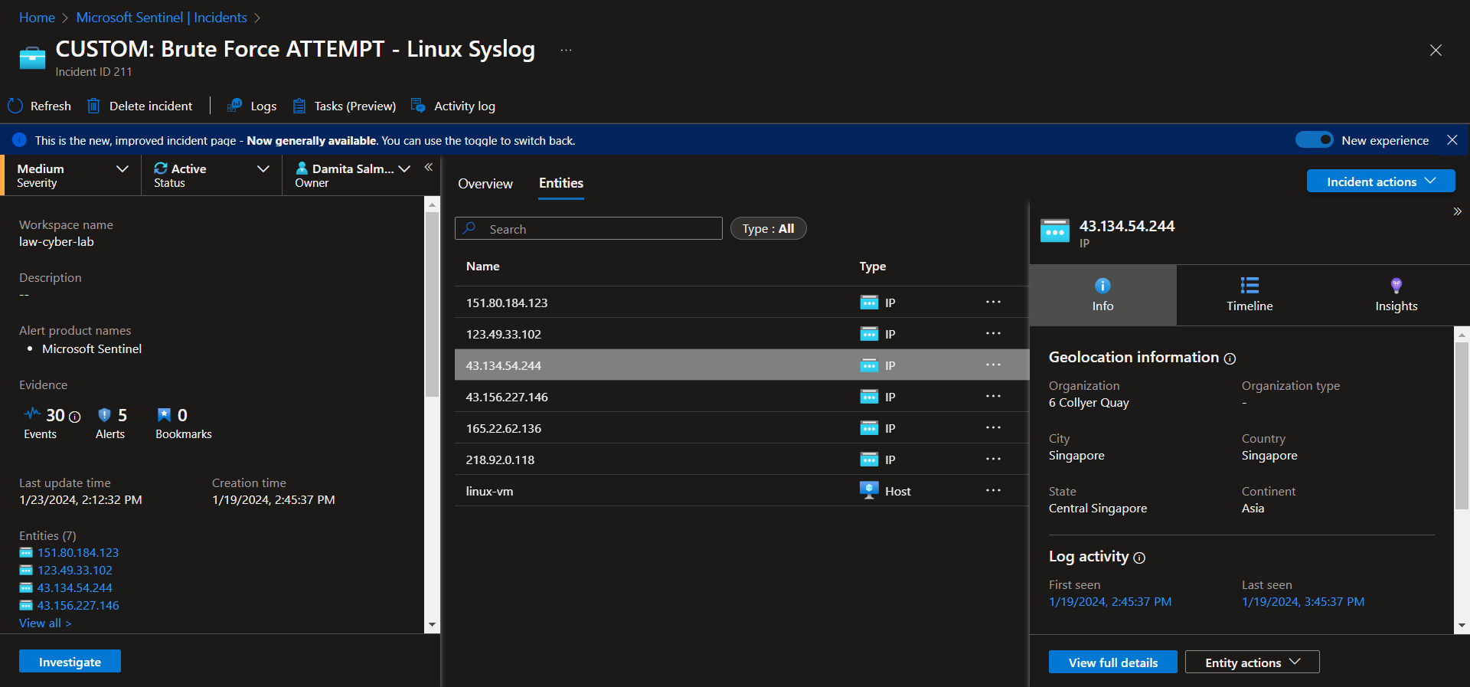The image size is (1470, 687).
Task: Select the 151.80.184.123 row in table
Action: [741, 303]
